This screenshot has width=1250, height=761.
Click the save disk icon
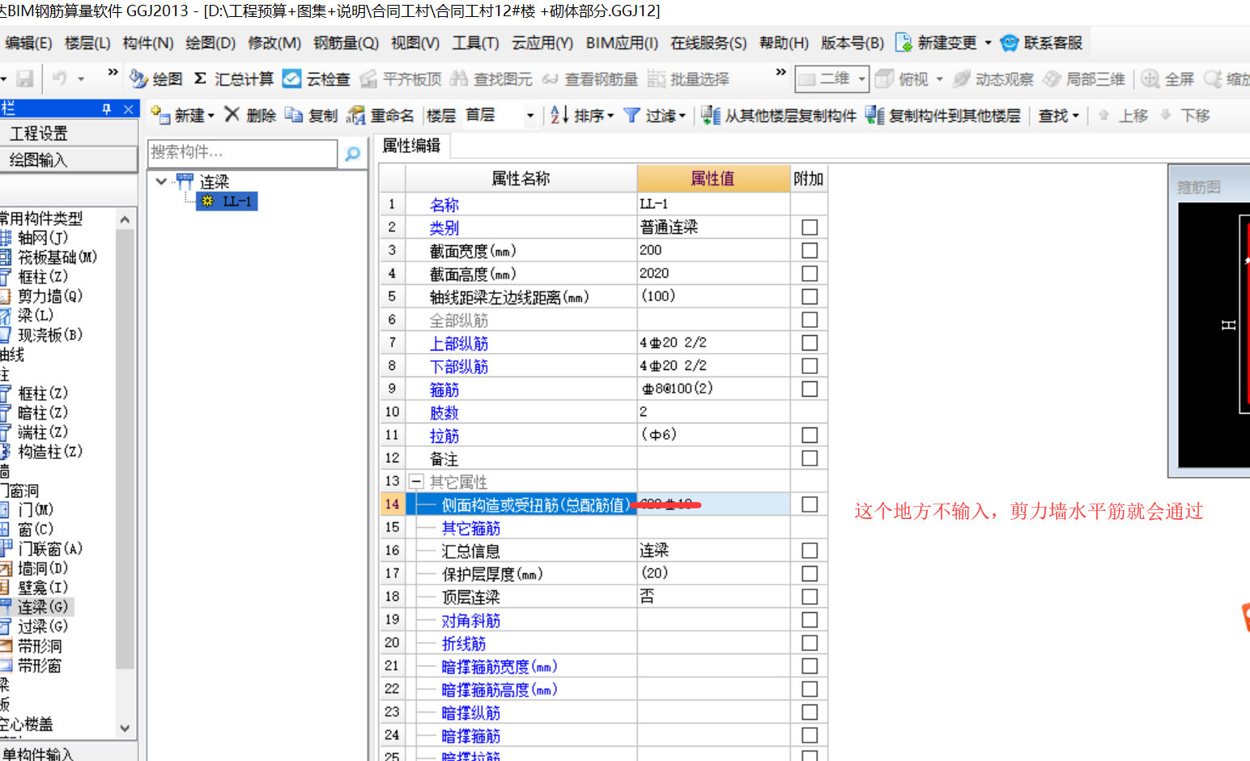pos(25,79)
